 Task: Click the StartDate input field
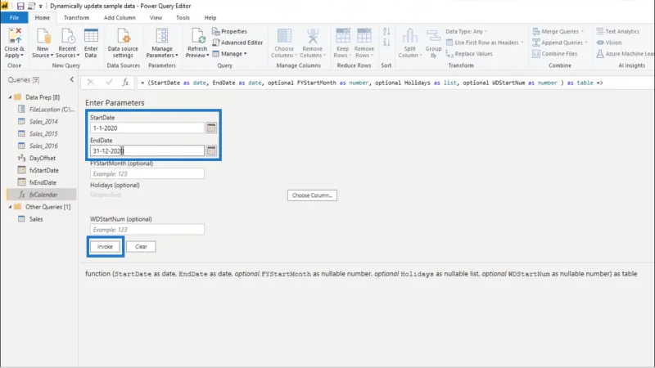click(x=147, y=128)
